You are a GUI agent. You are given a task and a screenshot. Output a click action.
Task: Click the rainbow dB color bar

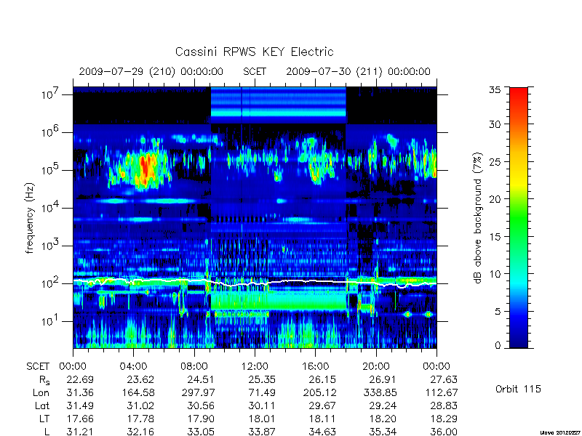519,217
